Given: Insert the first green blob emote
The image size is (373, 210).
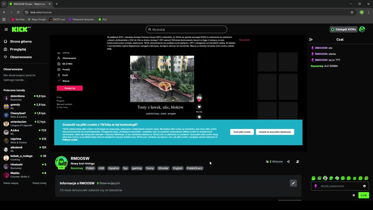Looking at the screenshot, I should click(314, 178).
